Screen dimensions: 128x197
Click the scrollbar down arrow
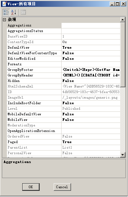click(x=122, y=155)
